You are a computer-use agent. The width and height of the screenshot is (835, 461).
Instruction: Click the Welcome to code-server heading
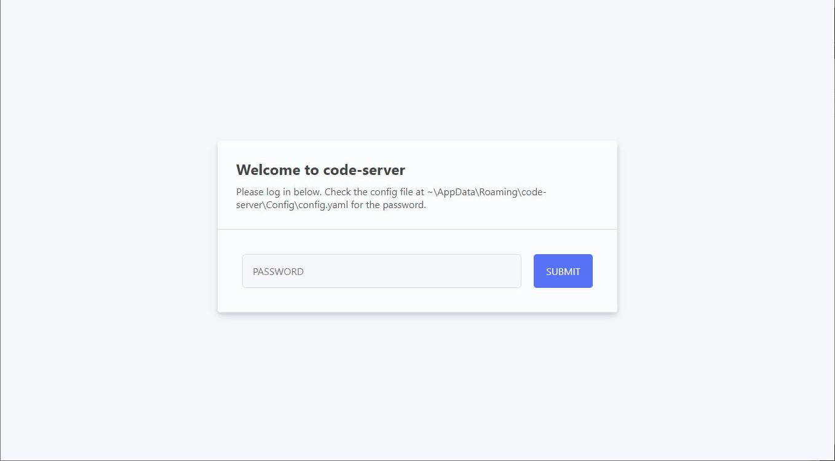click(320, 170)
